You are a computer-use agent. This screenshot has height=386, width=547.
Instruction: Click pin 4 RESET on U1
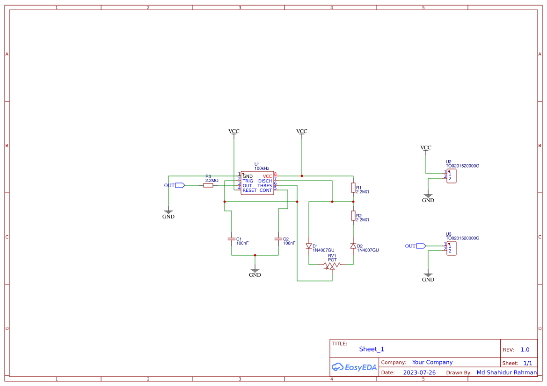coord(240,190)
